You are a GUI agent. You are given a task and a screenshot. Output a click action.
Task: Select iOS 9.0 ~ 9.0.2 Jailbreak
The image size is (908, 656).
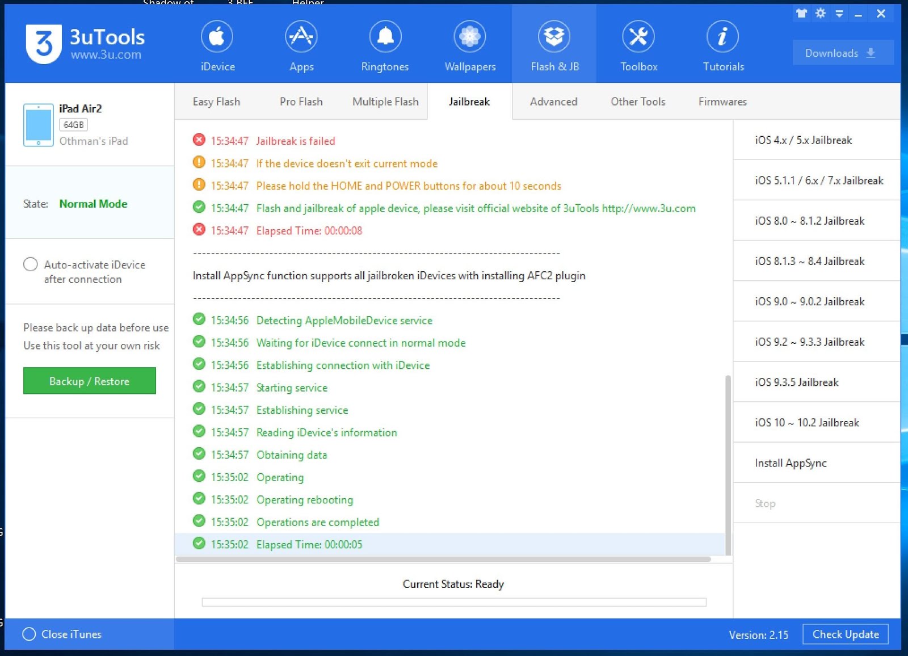[x=817, y=301]
